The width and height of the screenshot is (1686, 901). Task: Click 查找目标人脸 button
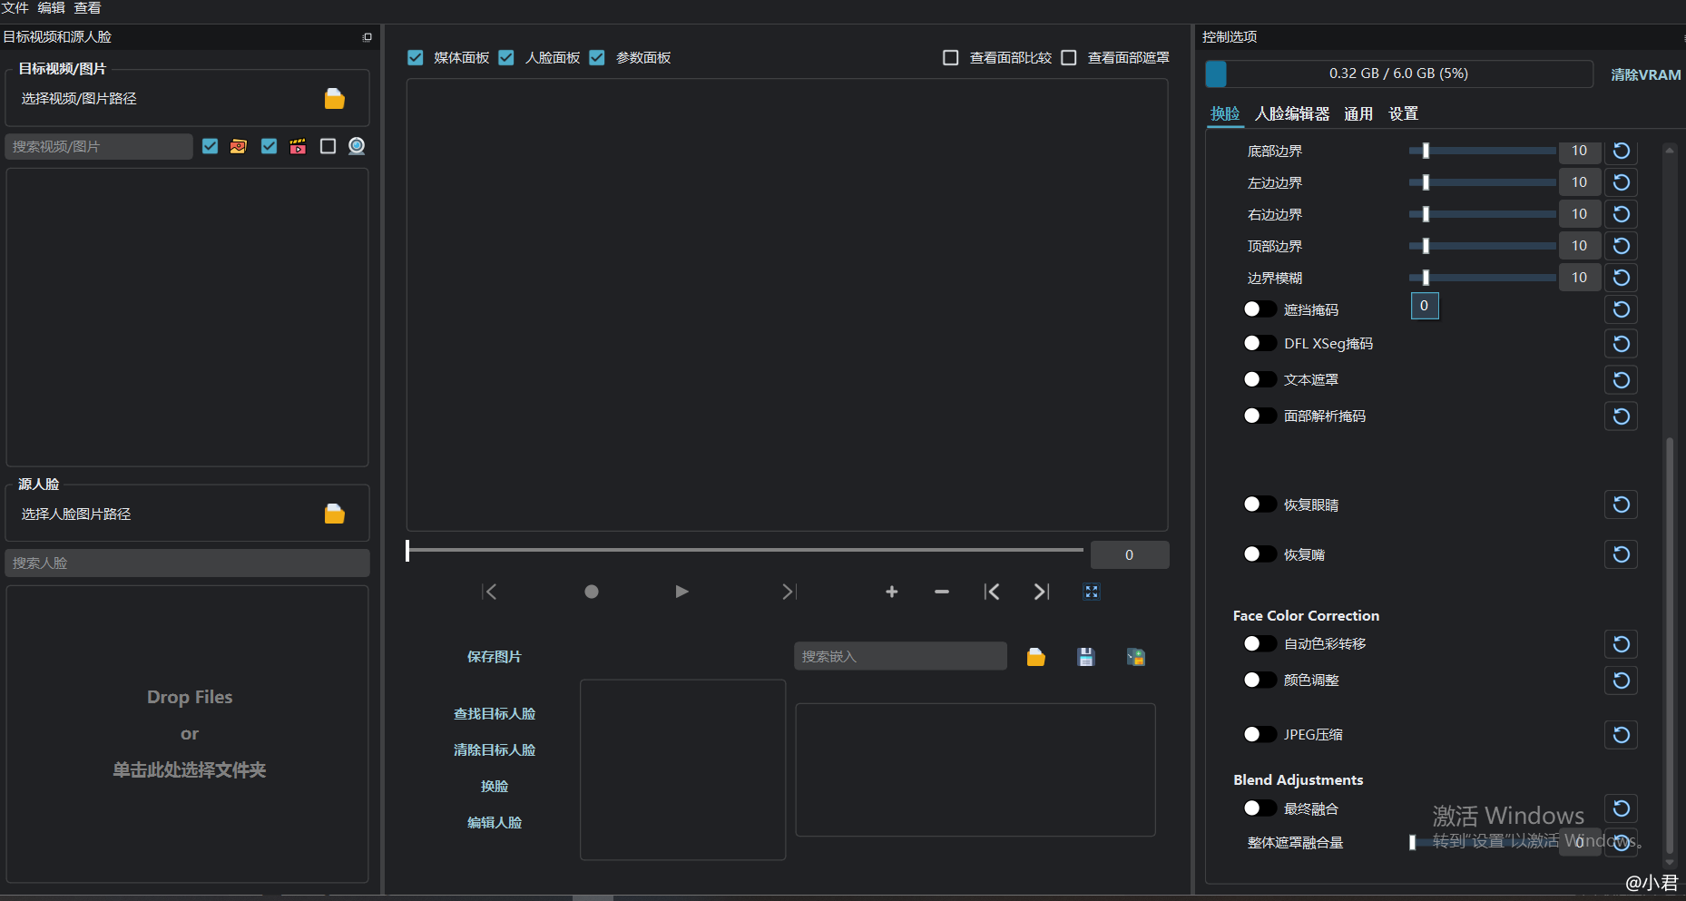495,714
